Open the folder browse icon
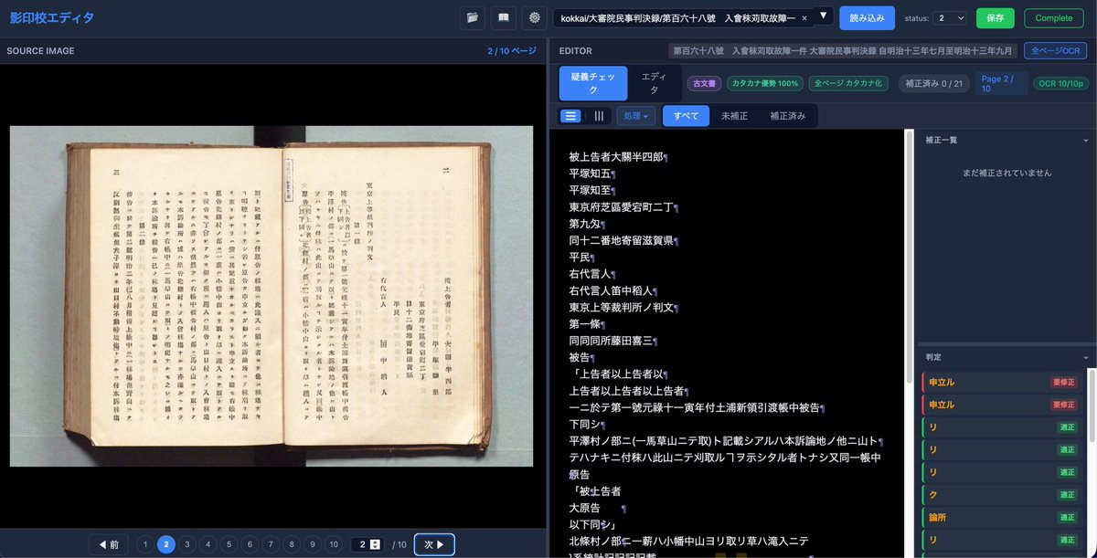This screenshot has height=558, width=1097. tap(473, 17)
